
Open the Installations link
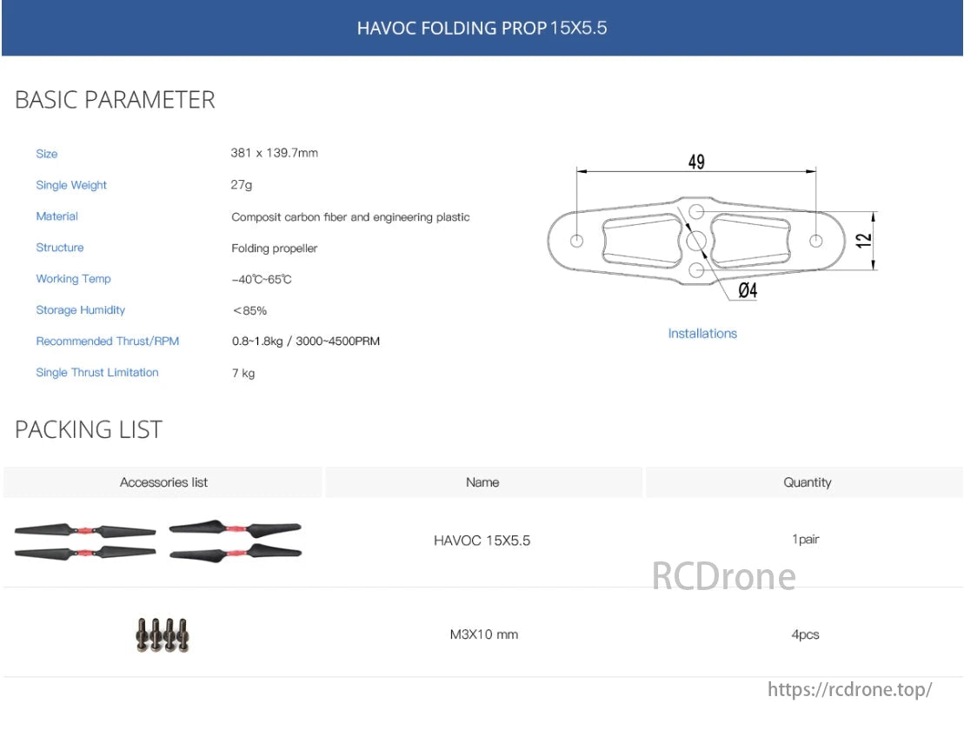click(701, 333)
